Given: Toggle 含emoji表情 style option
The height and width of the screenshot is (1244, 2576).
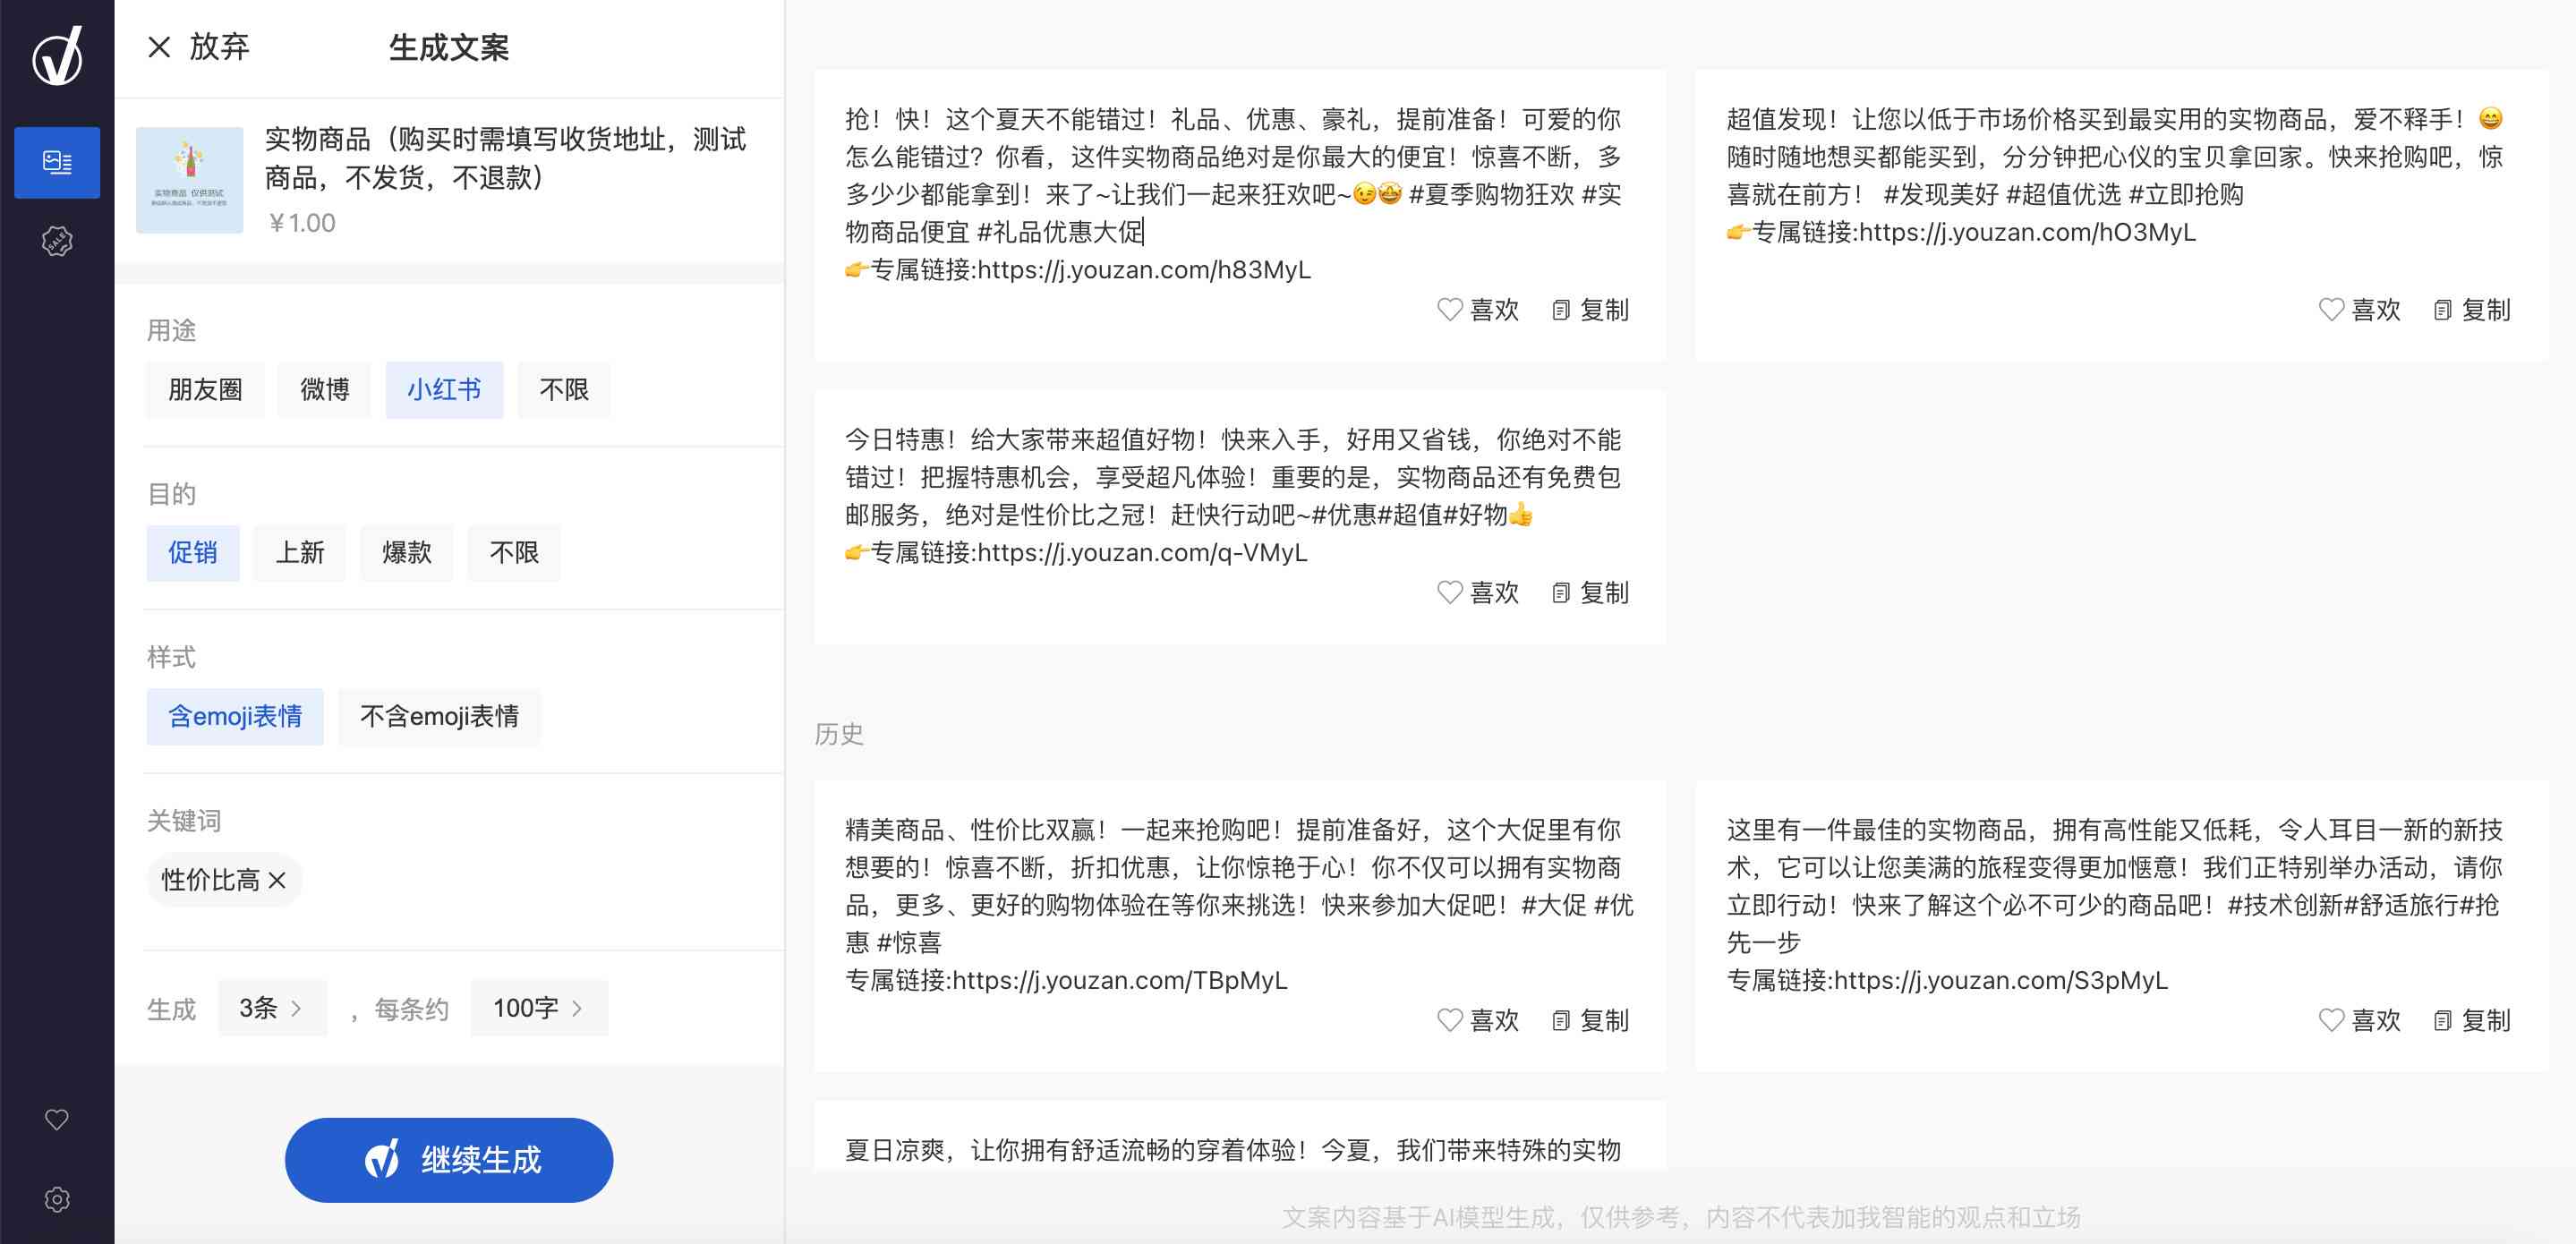Looking at the screenshot, I should 230,715.
